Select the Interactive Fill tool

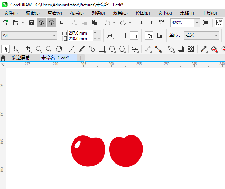coord(214,49)
